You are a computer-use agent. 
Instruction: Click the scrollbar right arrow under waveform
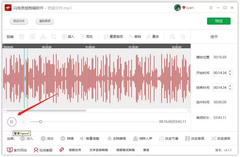[x=189, y=110]
